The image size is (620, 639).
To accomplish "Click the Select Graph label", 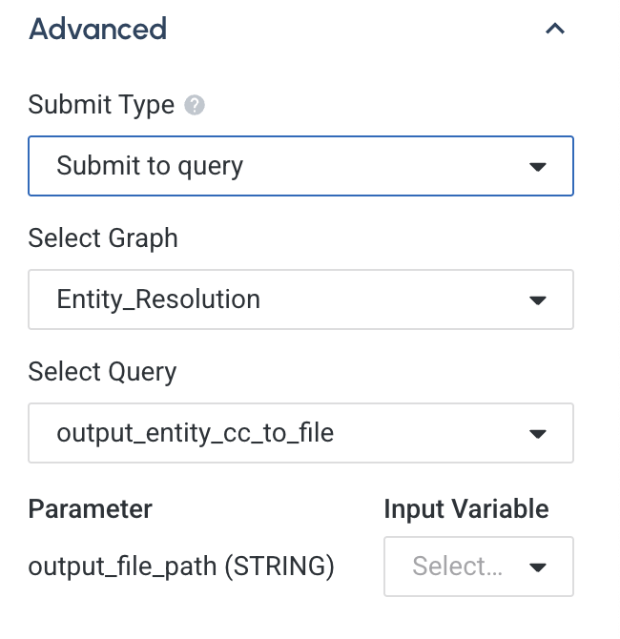I will (103, 237).
